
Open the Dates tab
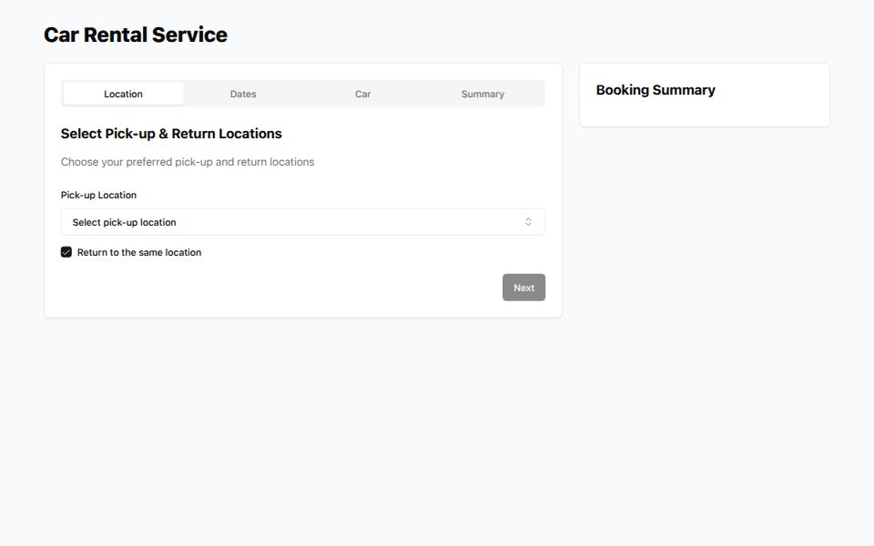pos(243,94)
